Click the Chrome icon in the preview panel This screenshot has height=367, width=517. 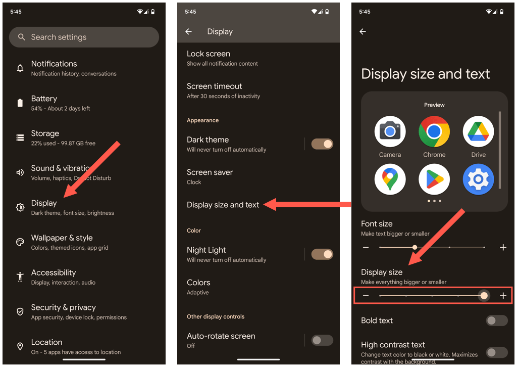pos(434,130)
